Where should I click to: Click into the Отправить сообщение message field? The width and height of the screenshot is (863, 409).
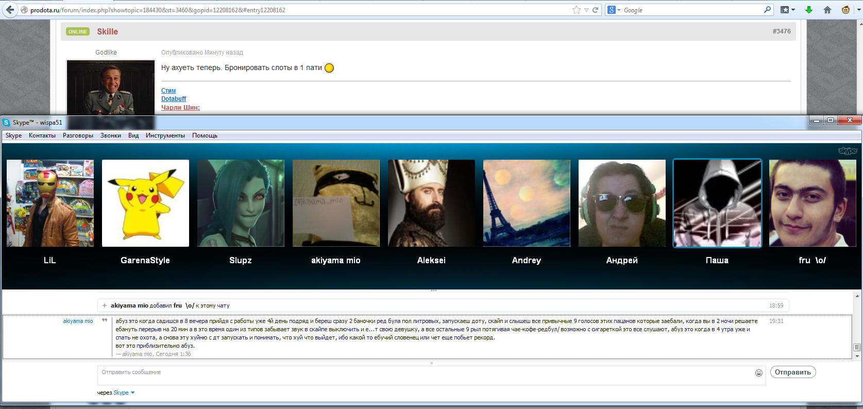click(x=422, y=375)
